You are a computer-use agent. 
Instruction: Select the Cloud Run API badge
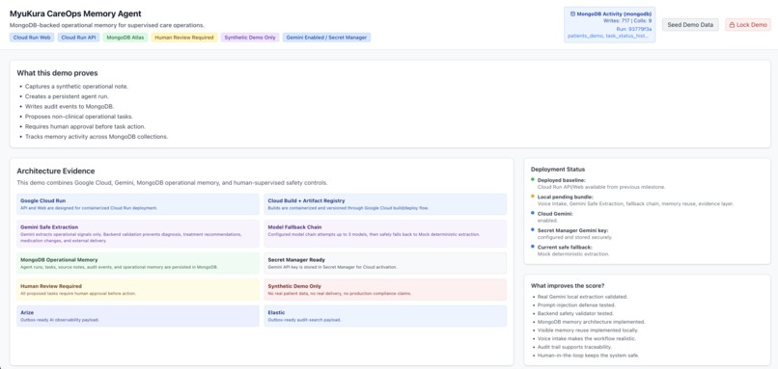click(78, 38)
